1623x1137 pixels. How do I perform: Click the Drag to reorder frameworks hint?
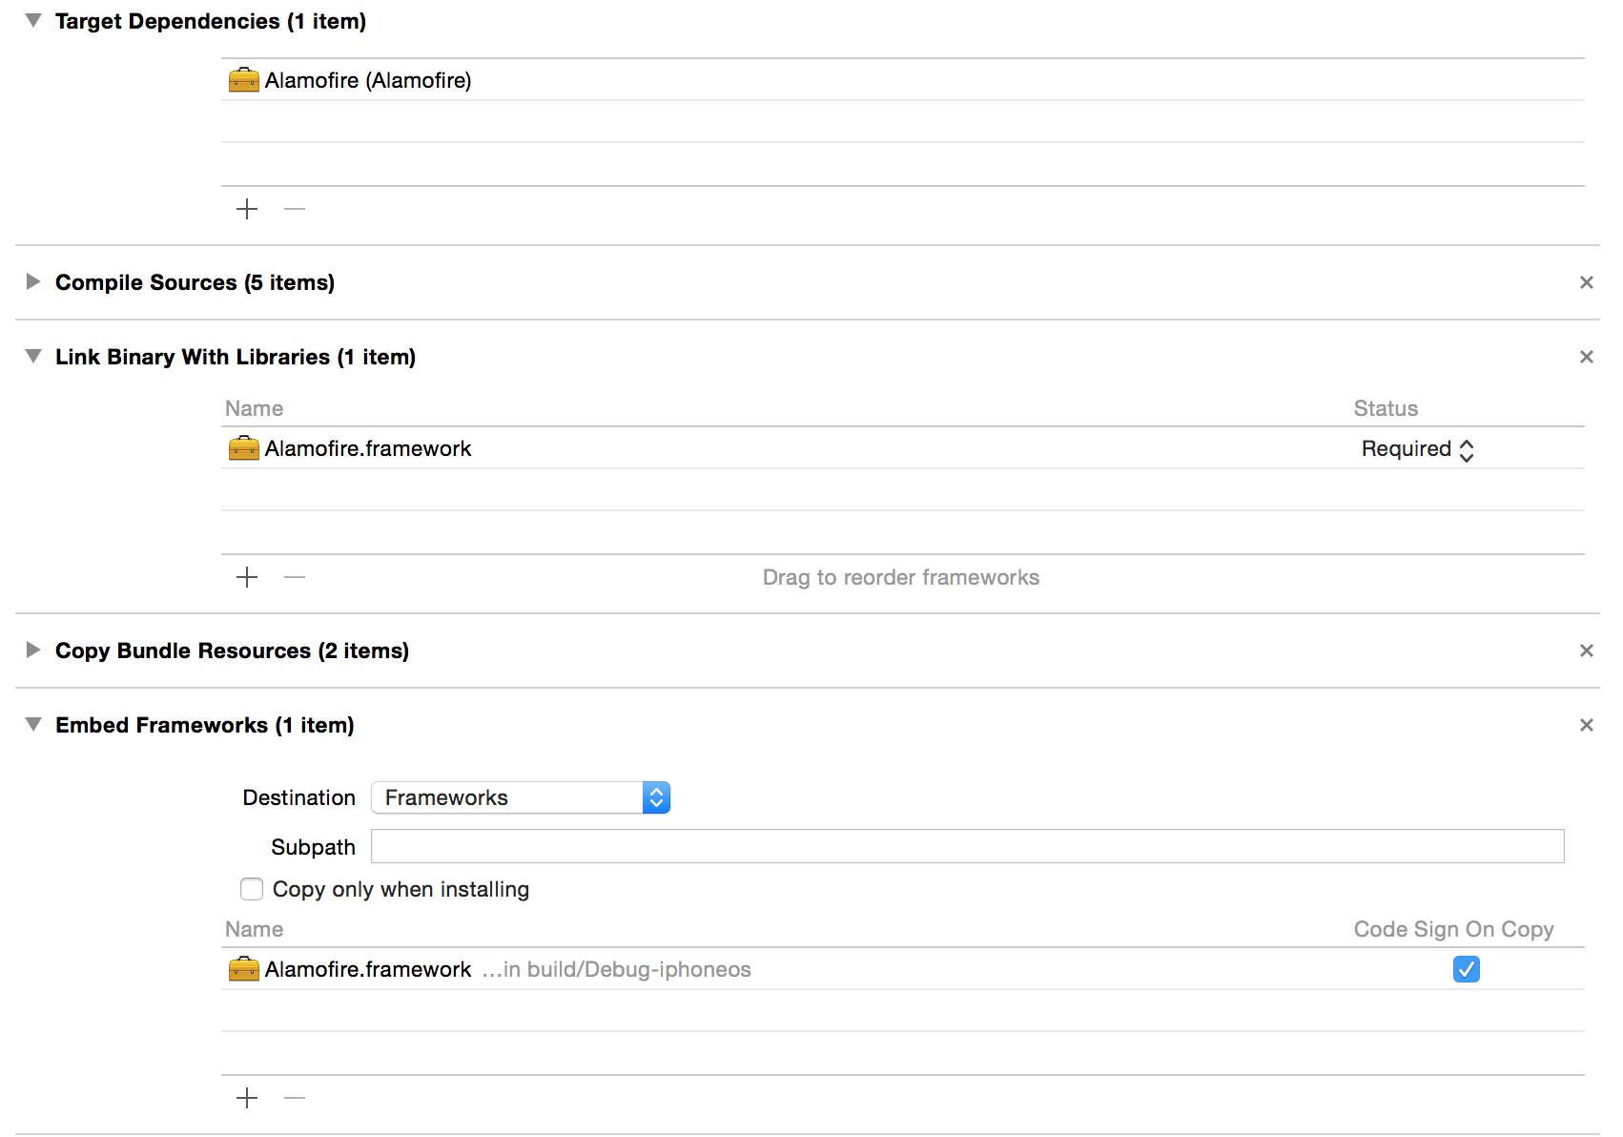click(x=901, y=577)
